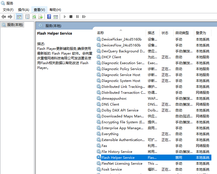The width and height of the screenshot is (217, 174).
Task: Click the Forward arrow in toolbar
Action: tap(10, 17)
